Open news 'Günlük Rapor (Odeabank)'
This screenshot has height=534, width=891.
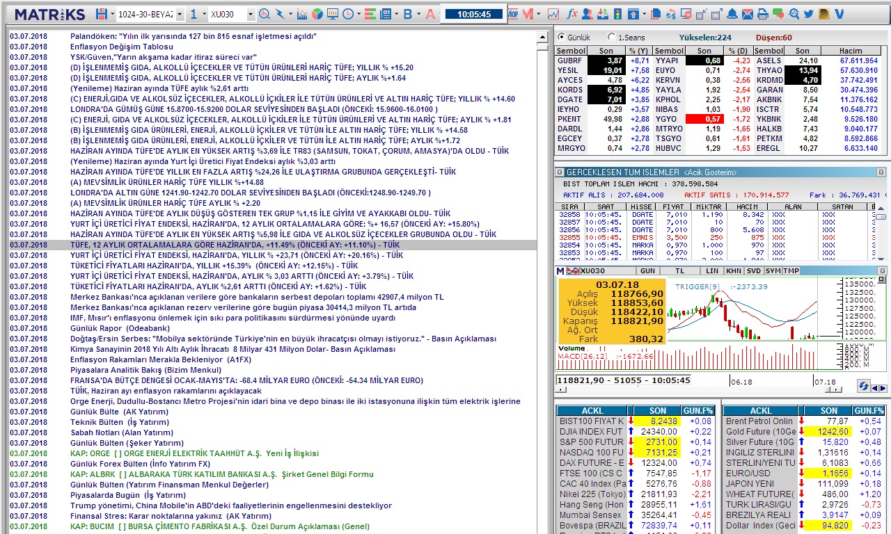coord(120,328)
